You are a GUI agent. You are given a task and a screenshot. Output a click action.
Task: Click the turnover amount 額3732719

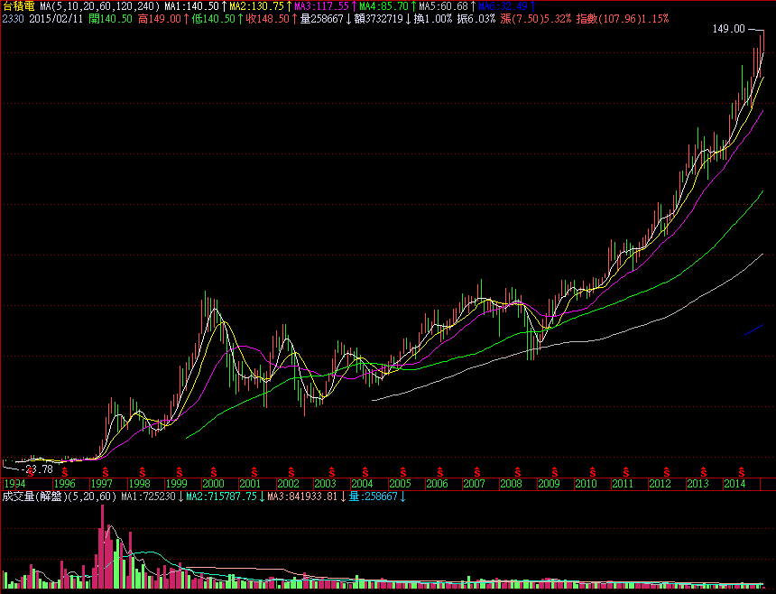pyautogui.click(x=381, y=19)
